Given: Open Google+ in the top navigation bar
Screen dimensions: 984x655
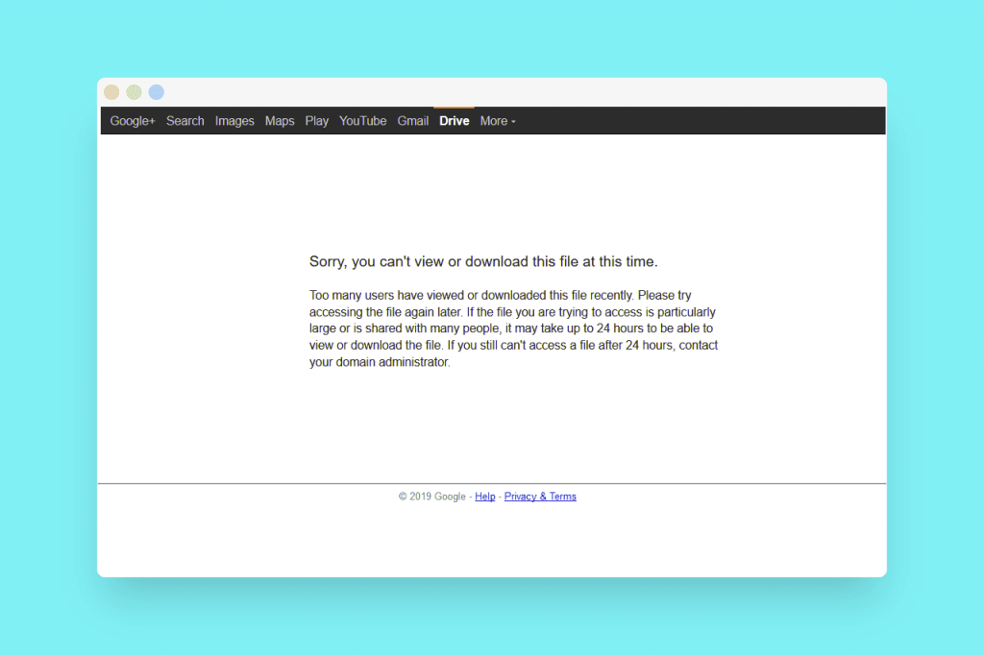Looking at the screenshot, I should [x=132, y=121].
